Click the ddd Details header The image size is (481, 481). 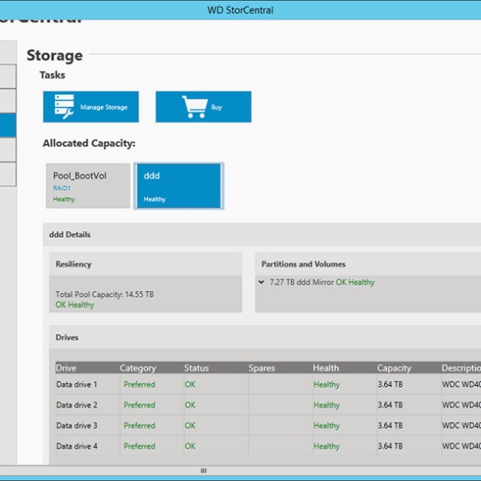coord(70,234)
